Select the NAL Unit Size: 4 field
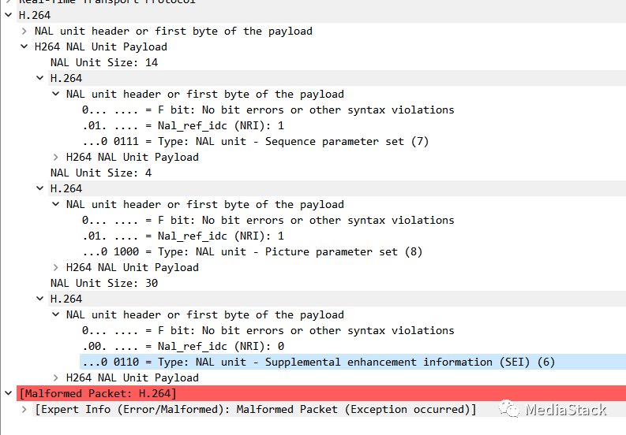This screenshot has height=435, width=626. [x=101, y=173]
